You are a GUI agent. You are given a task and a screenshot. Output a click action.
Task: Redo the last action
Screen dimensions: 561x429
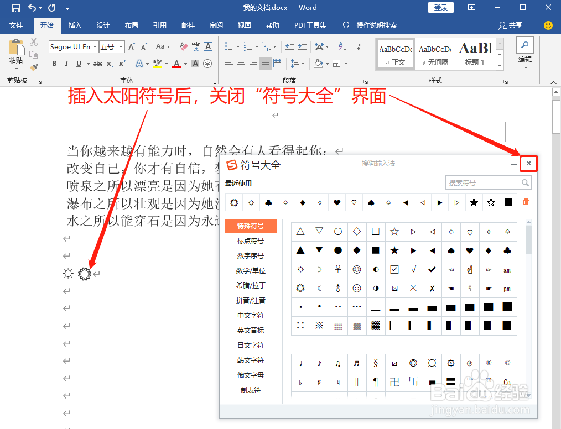click(52, 8)
